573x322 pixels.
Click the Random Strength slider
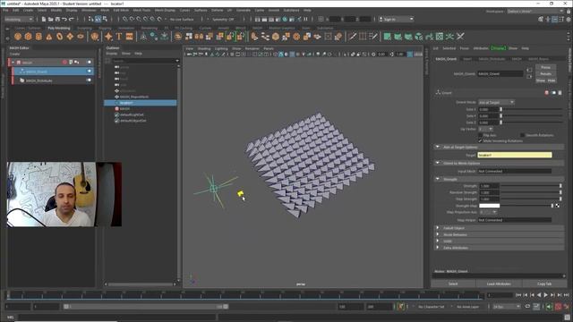coord(531,192)
